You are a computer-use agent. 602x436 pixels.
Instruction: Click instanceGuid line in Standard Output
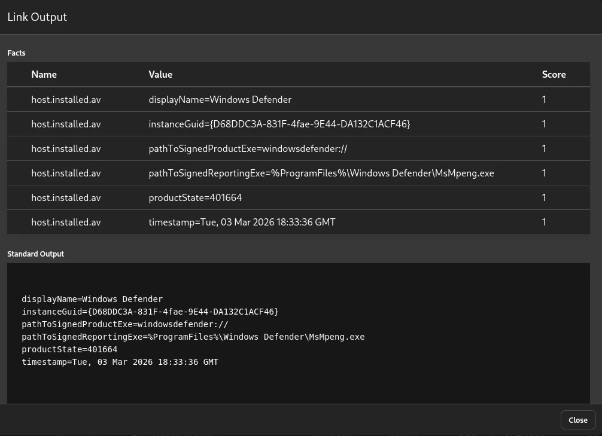click(x=150, y=312)
